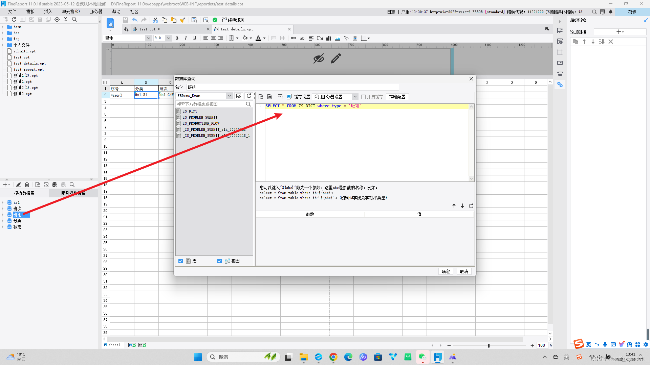650x365 pixels.
Task: Toggle the 表 checkbox in database query
Action: point(180,261)
